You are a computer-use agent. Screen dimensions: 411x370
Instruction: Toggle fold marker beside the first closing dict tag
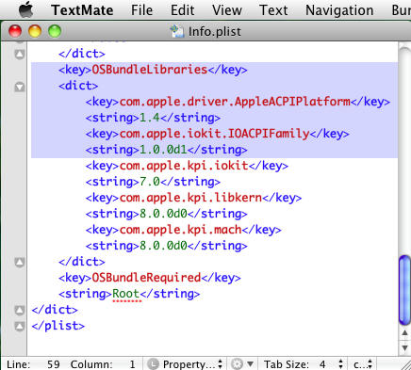(x=20, y=54)
